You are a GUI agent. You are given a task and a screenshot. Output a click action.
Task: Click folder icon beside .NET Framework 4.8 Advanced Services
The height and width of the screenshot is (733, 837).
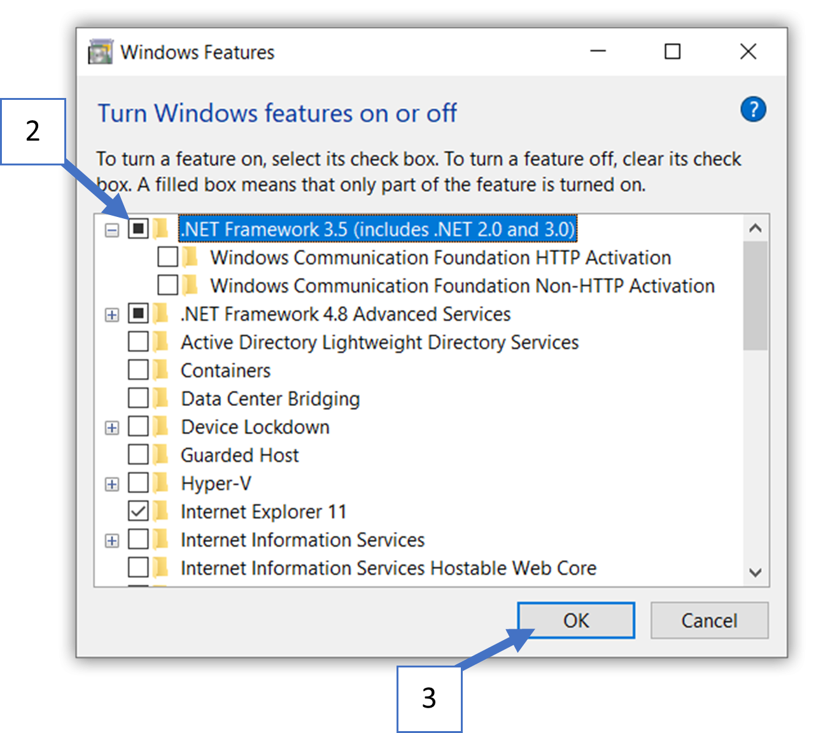pos(161,313)
